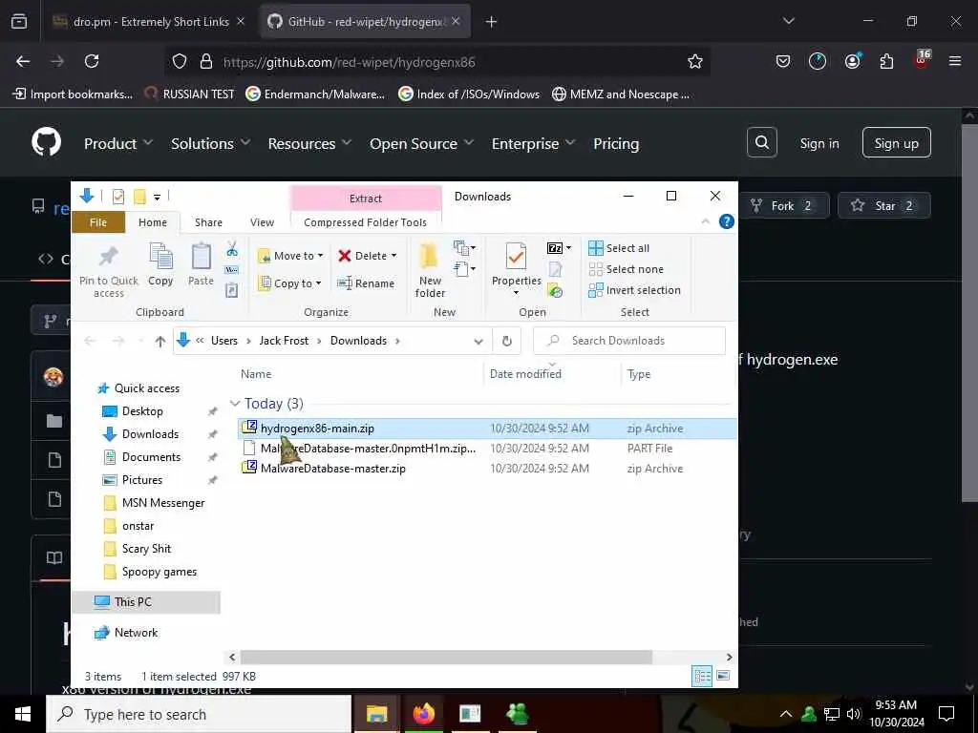This screenshot has height=733, width=978.
Task: Click the Paste shortcut icon
Action: [x=231, y=290]
